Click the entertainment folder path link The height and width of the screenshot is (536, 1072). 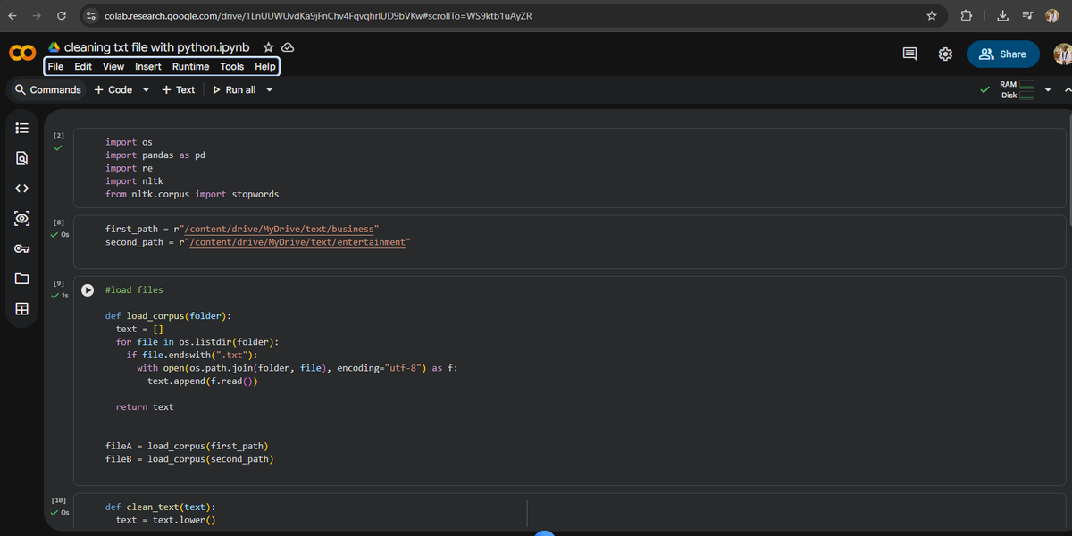298,242
